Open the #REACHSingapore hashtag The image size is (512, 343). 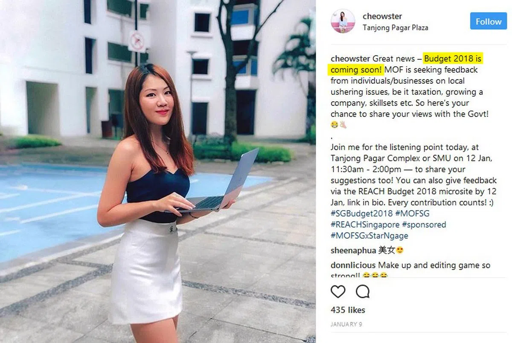coord(365,225)
